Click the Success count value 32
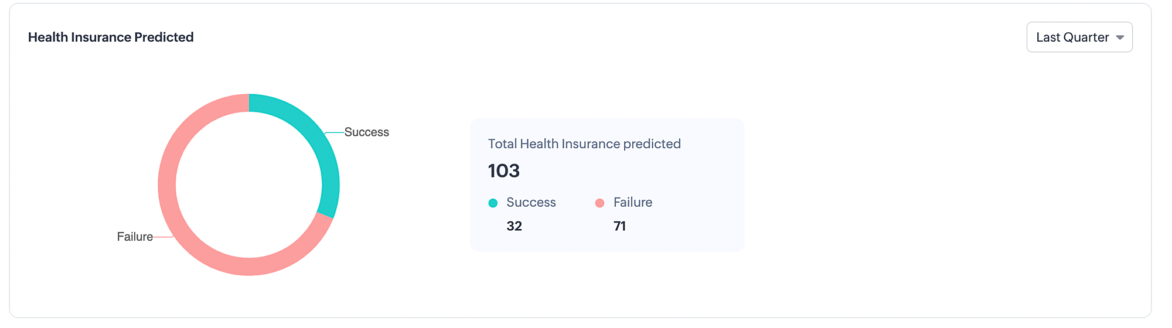1172x328 pixels. [x=514, y=226]
